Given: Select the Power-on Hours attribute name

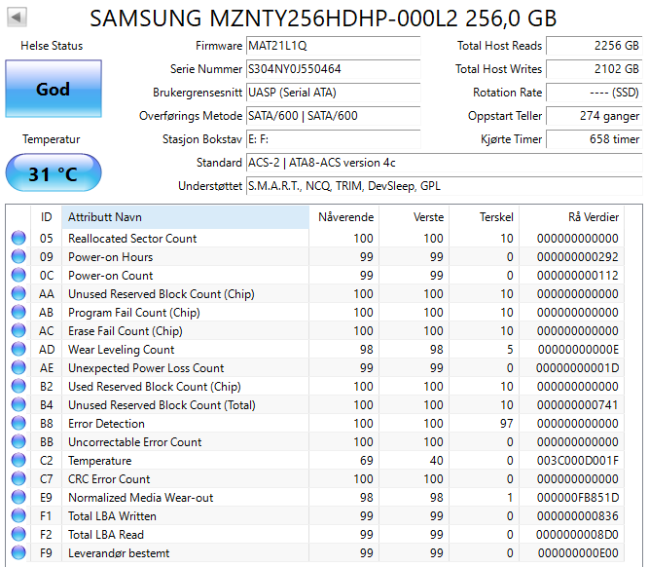Looking at the screenshot, I should (111, 257).
